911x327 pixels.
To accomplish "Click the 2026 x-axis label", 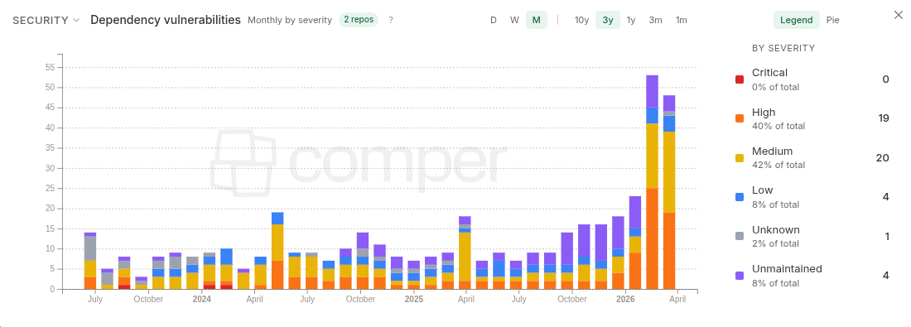I will [x=625, y=299].
